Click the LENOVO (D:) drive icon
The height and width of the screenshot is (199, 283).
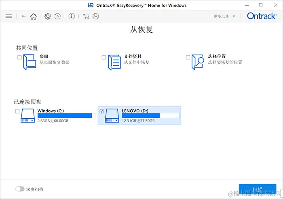(112, 116)
